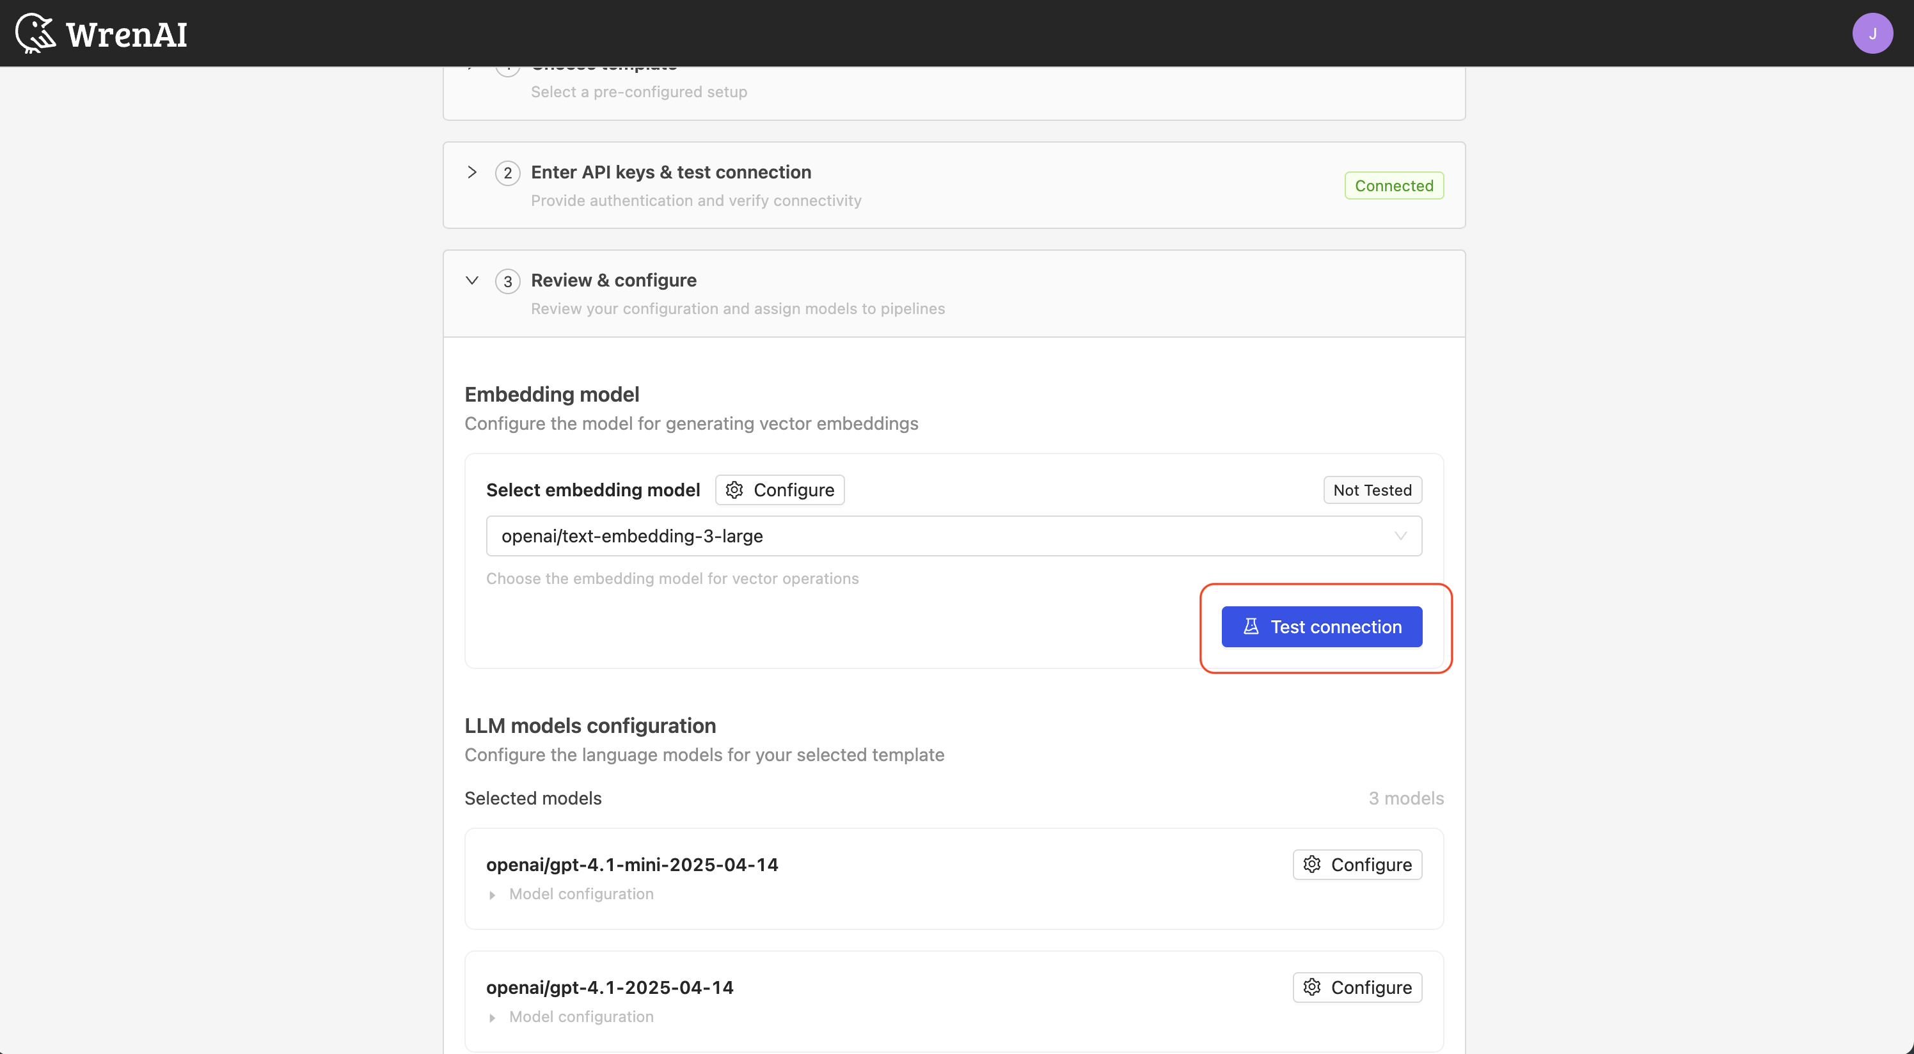Open the openai/text-embedding-3-large dropdown
This screenshot has height=1054, width=1914.
[x=1400, y=535]
